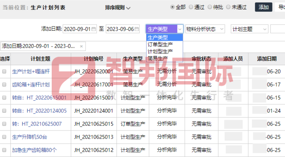Check the box for 生产计划+喔连杆 row
Image resolution: width=285 pixels, height=157 pixels.
click(4, 71)
